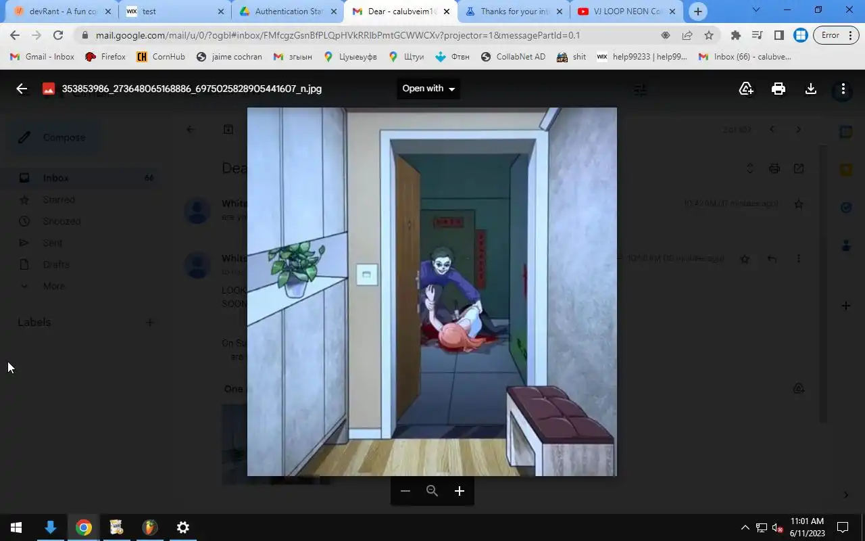The width and height of the screenshot is (865, 541).
Task: Open Windows notification center
Action: (x=843, y=527)
